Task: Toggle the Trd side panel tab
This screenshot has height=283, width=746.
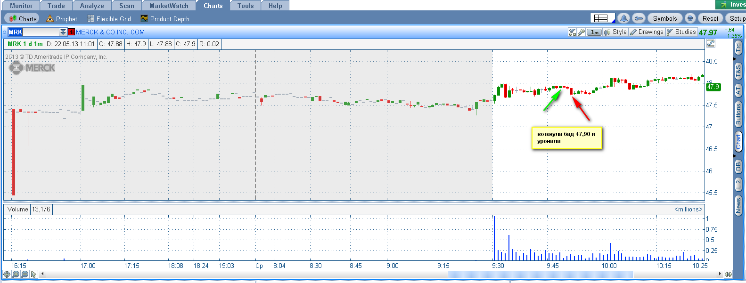Action: pos(738,48)
